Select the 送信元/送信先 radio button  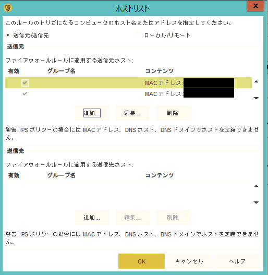[8, 35]
